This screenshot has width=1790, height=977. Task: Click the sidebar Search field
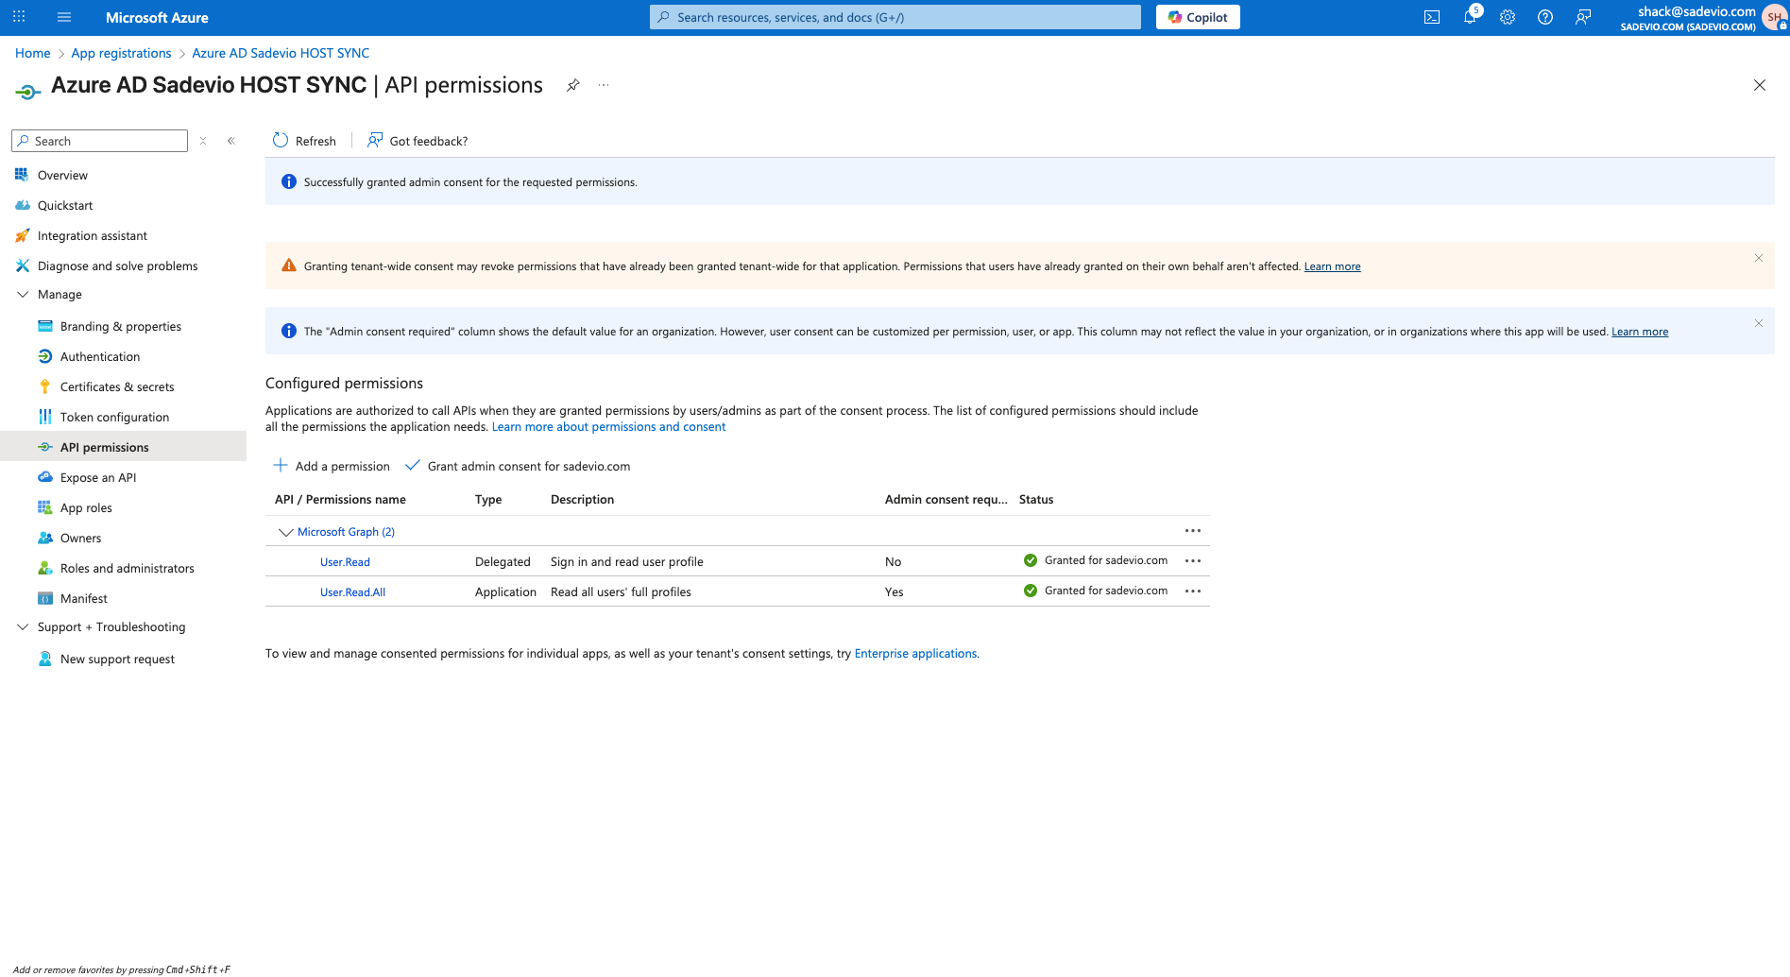pyautogui.click(x=104, y=141)
